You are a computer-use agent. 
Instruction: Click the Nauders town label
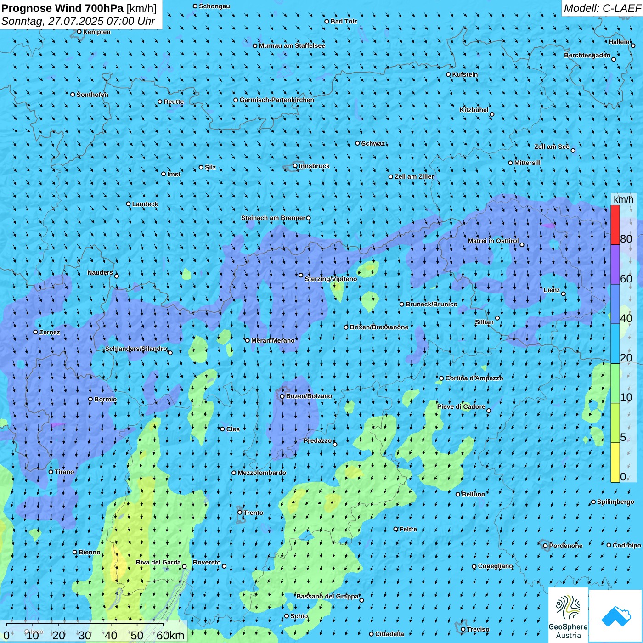(x=100, y=272)
